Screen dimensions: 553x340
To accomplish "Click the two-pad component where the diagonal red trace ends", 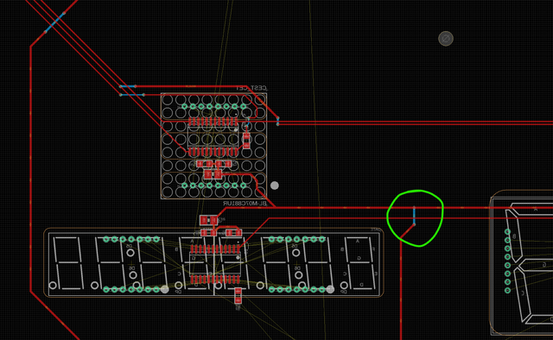I will point(208,221).
